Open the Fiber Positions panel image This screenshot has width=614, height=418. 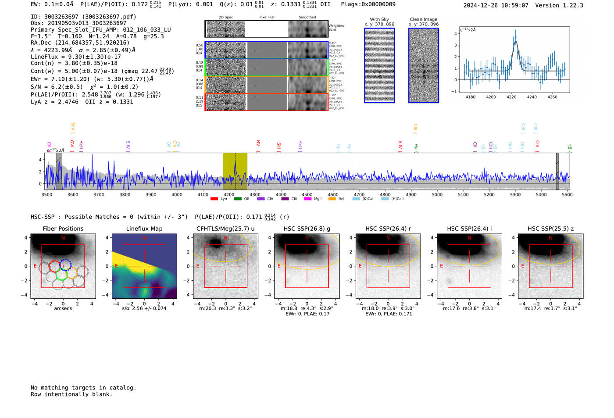63,266
